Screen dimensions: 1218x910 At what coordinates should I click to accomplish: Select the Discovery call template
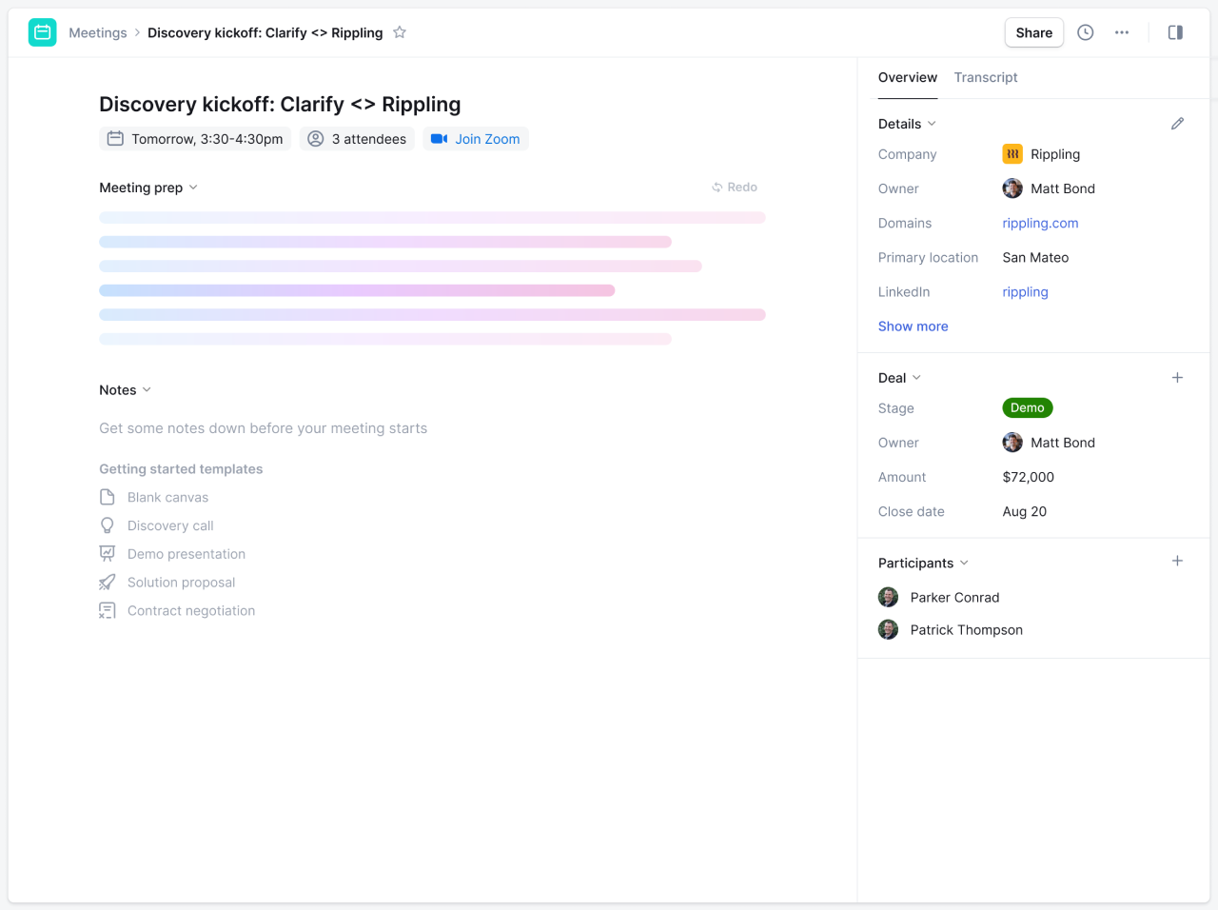click(x=170, y=525)
